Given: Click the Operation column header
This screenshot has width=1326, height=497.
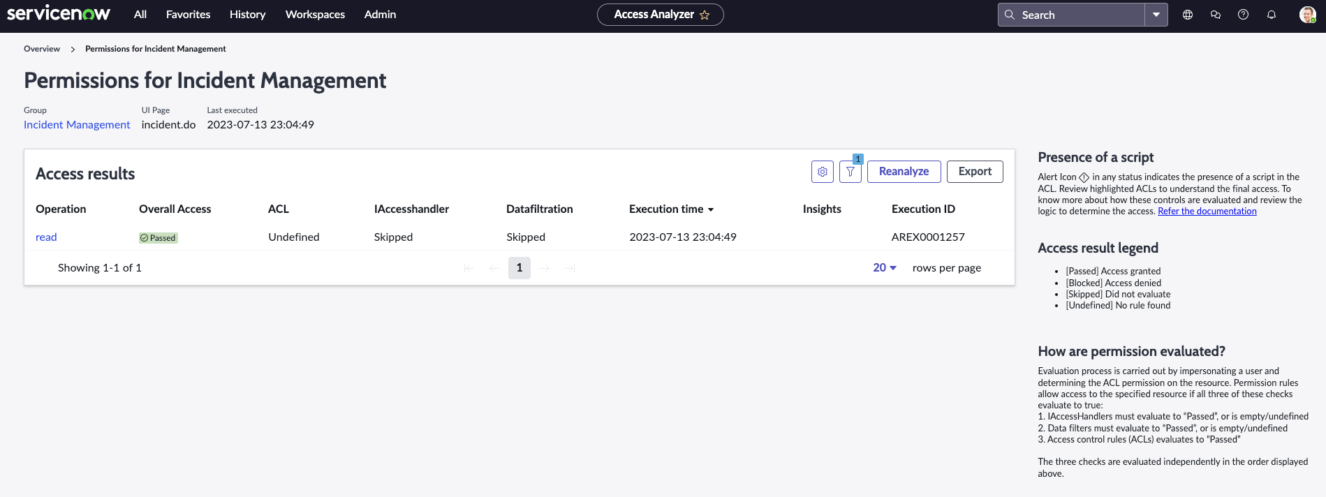Looking at the screenshot, I should pos(61,209).
